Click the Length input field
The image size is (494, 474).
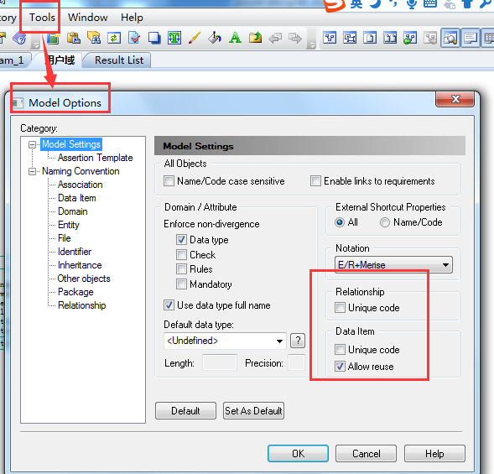219,362
